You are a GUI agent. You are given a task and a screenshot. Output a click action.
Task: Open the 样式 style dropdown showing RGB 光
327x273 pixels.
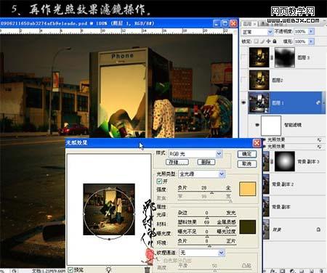coord(195,154)
